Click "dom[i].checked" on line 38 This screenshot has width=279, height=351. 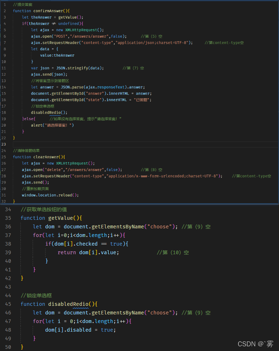[x=76, y=244]
